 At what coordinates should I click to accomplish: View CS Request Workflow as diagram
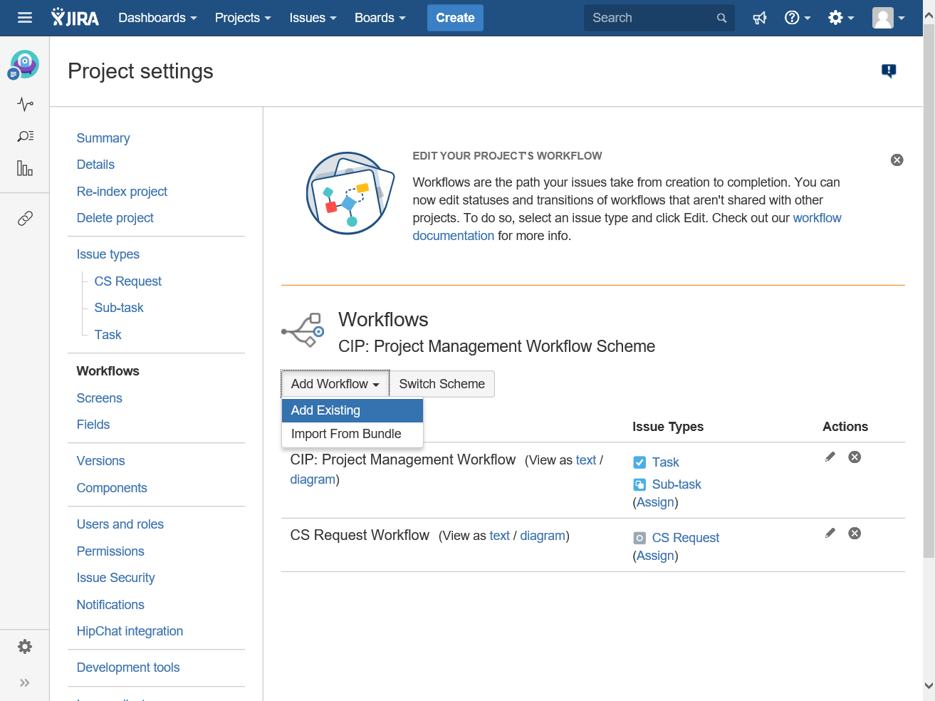[543, 536]
